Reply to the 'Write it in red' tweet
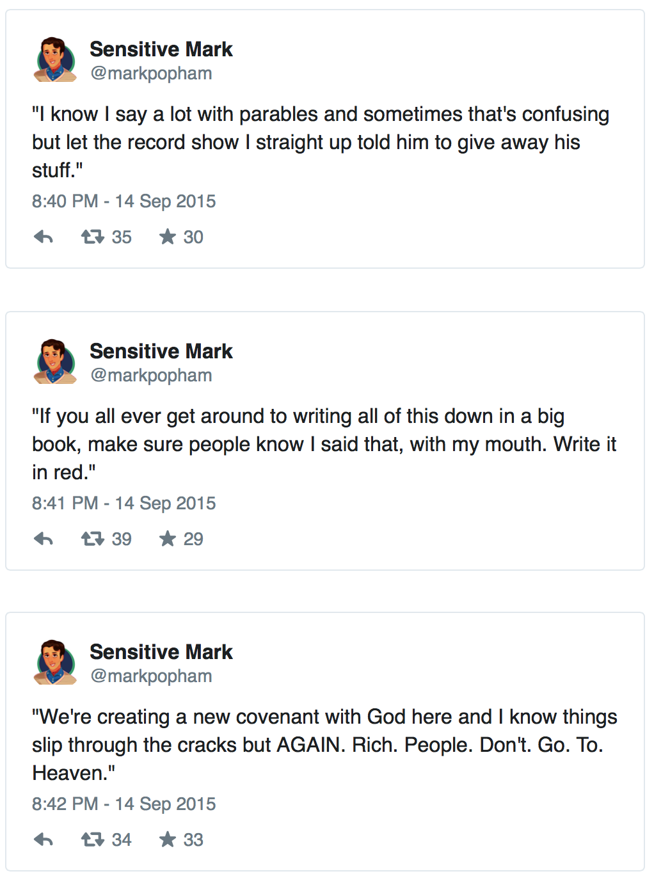654x883 pixels. (x=43, y=539)
